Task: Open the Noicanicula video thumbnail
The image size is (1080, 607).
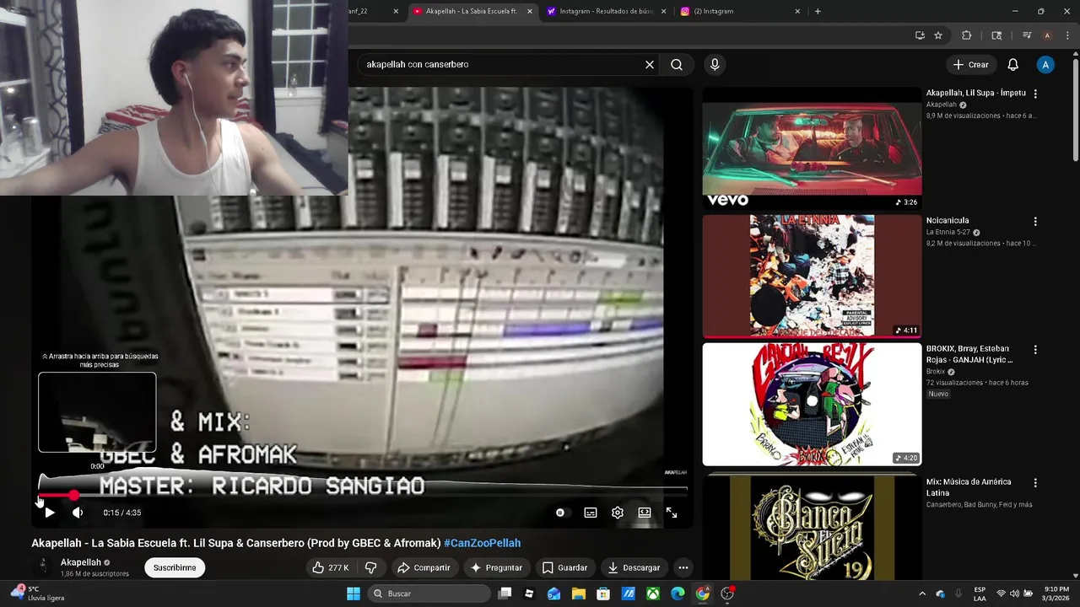Action: [812, 276]
